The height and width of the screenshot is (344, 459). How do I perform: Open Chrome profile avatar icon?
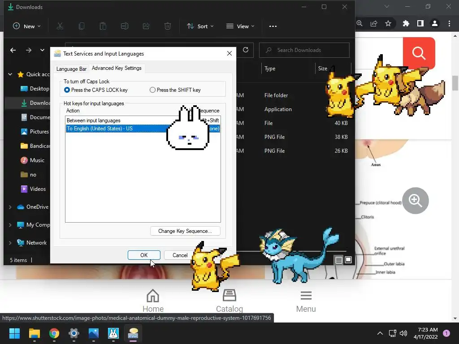[x=435, y=23]
